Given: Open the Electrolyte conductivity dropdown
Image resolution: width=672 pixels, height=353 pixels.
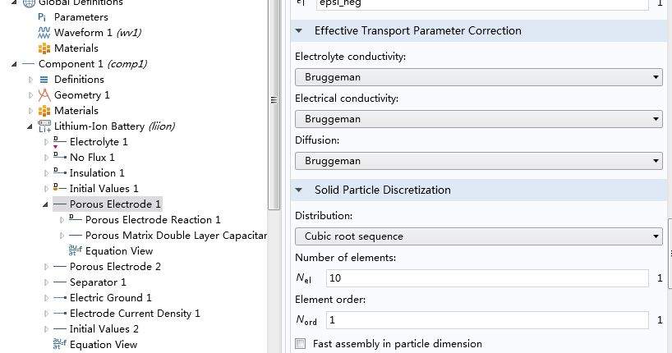Looking at the screenshot, I should pyautogui.click(x=478, y=77).
